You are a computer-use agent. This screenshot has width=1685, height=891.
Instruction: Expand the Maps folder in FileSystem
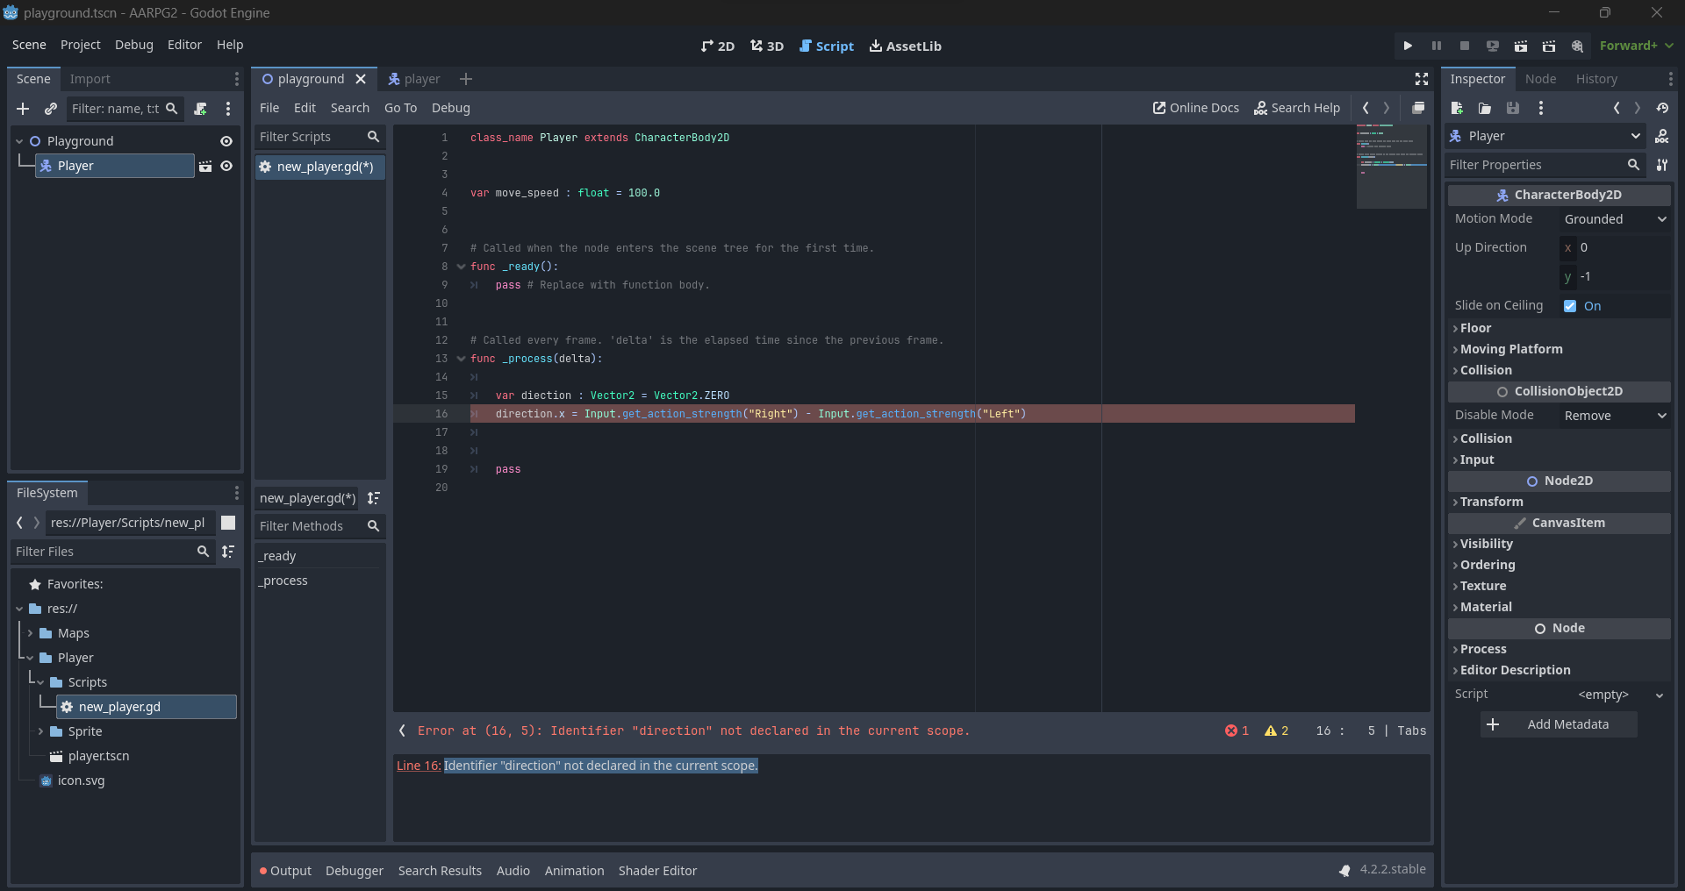pos(30,633)
